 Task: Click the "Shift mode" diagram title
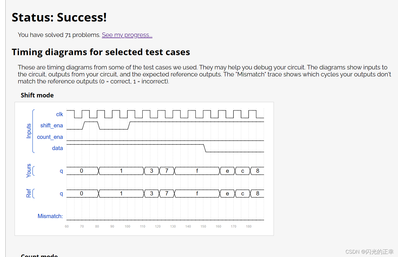click(x=37, y=95)
